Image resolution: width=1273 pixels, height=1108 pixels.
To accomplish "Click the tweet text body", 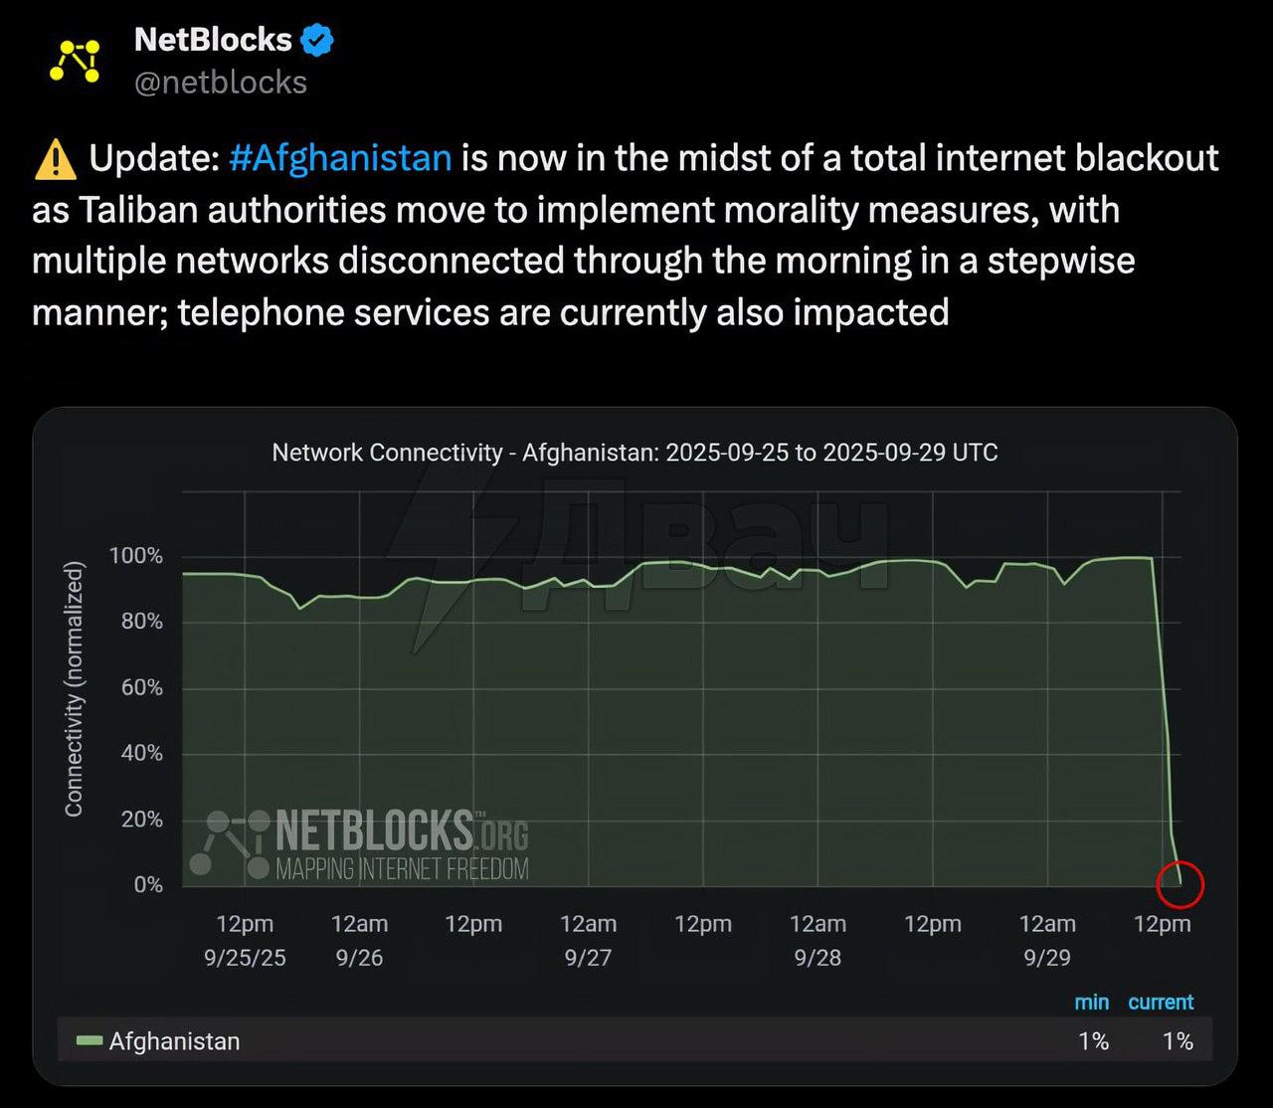I will click(627, 236).
